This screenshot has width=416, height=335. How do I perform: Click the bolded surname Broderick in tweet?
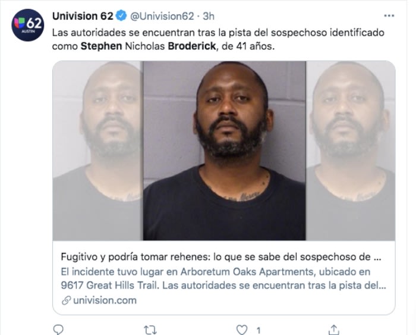[x=192, y=46]
